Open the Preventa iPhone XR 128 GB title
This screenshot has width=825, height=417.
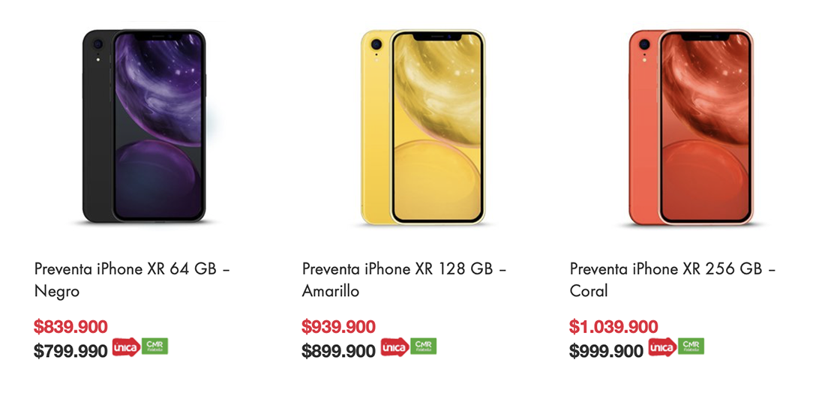(x=403, y=279)
